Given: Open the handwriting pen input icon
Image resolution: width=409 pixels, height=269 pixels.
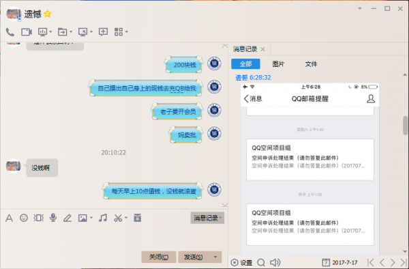Looking at the screenshot, I should [67, 218].
